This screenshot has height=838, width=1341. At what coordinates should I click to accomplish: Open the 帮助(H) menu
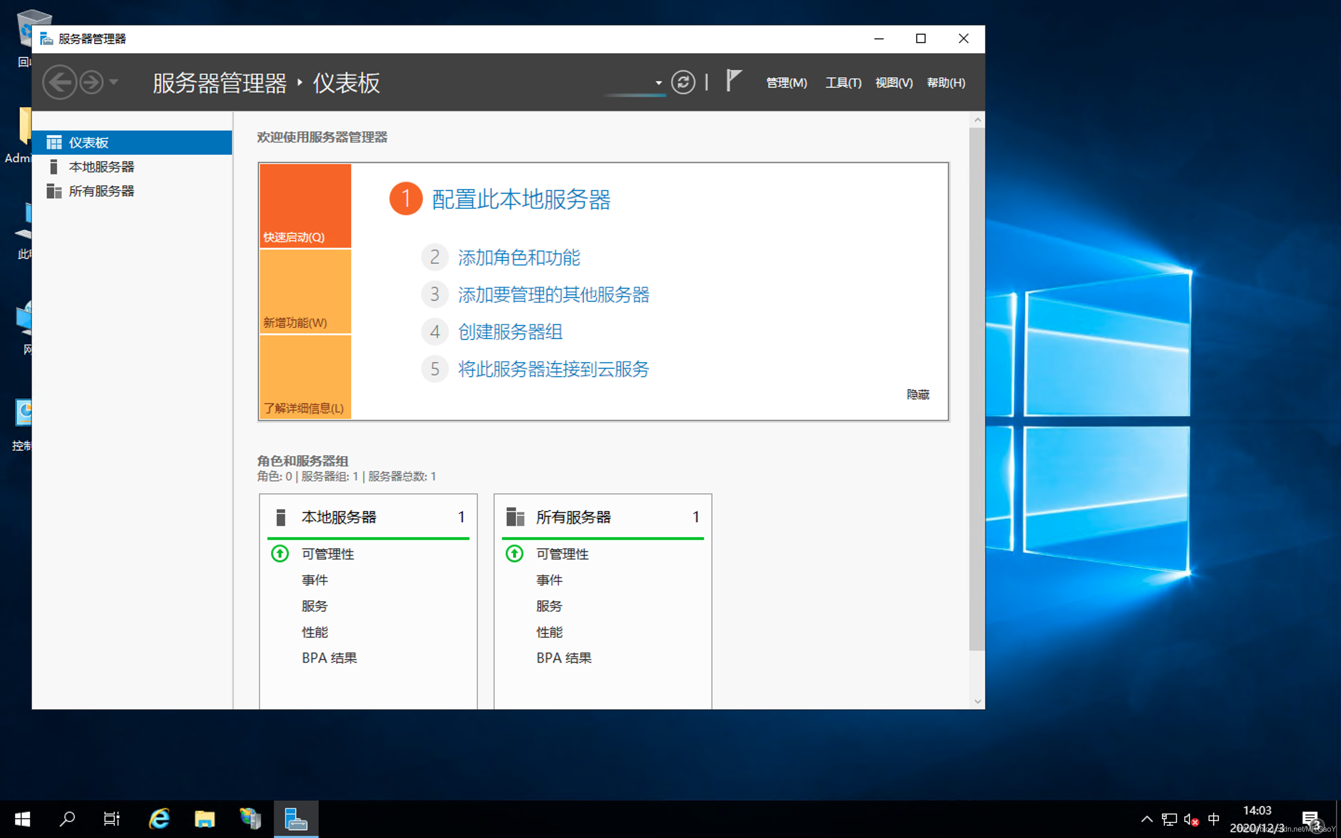(x=946, y=82)
